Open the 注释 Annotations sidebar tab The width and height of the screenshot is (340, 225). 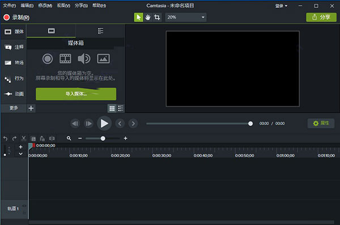tap(14, 47)
